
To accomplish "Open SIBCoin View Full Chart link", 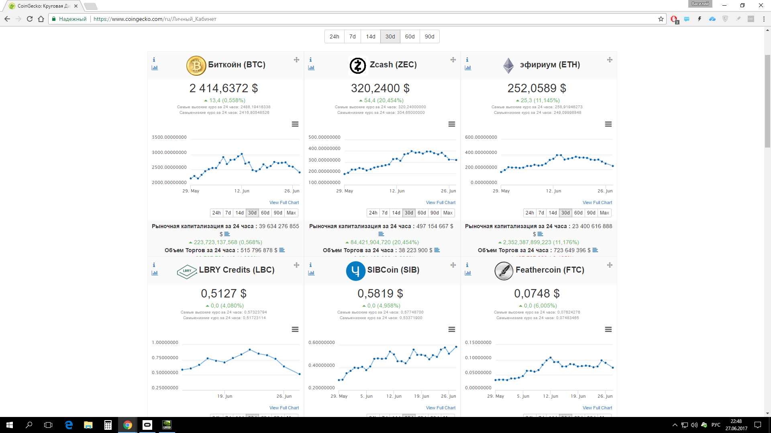I will (x=441, y=408).
